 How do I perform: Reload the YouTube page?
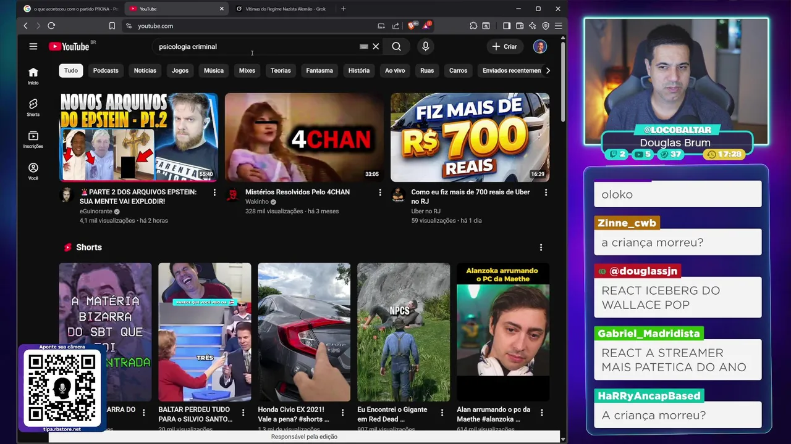tap(51, 26)
